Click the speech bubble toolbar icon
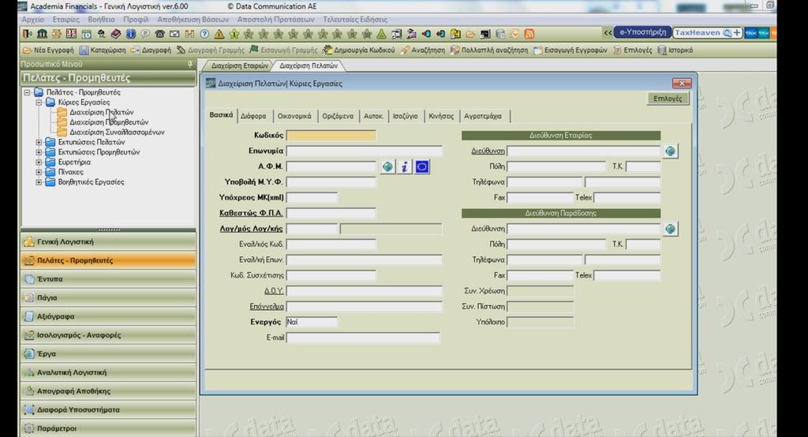The image size is (808, 437). [145, 34]
